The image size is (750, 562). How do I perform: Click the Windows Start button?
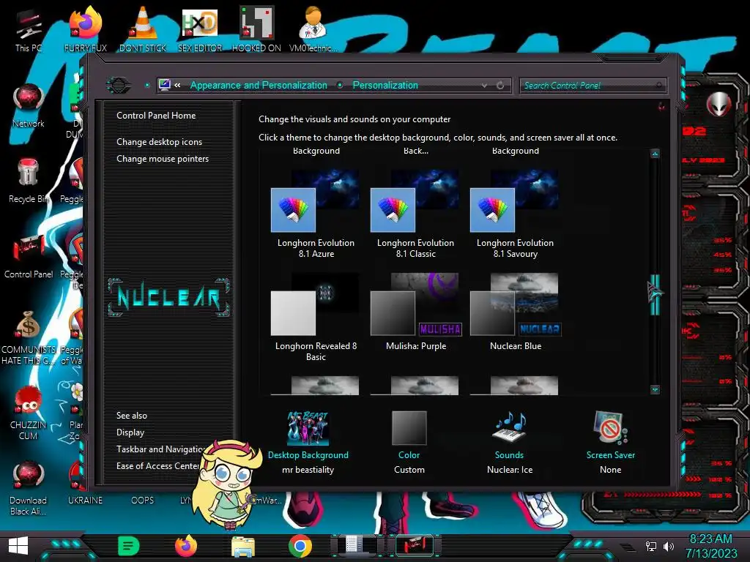click(18, 545)
